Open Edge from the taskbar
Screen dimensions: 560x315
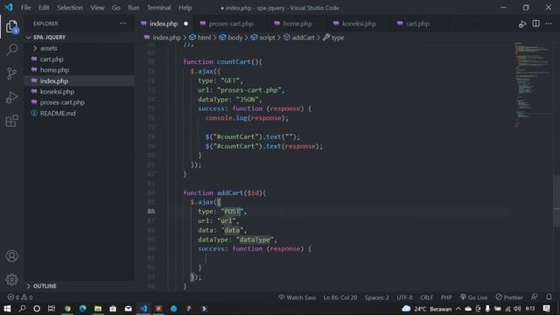tap(82, 309)
